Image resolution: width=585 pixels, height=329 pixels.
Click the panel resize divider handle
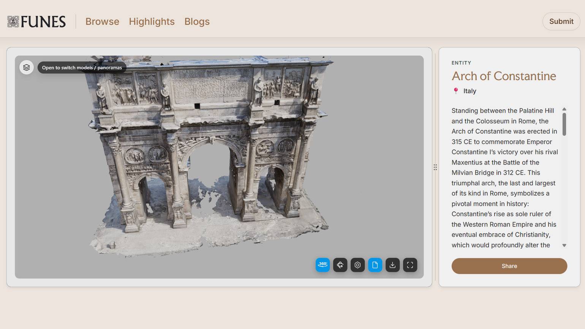click(435, 167)
